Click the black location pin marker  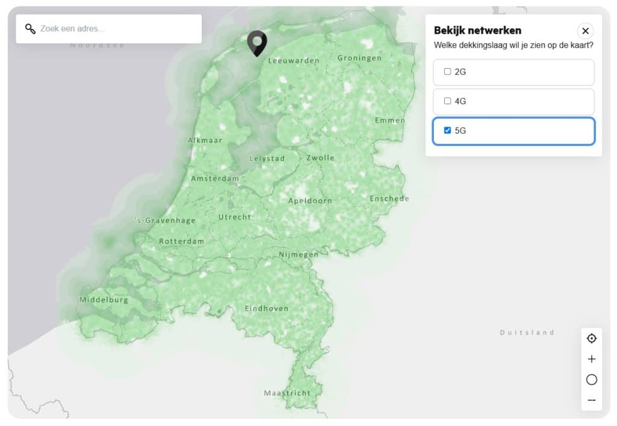[x=257, y=42]
